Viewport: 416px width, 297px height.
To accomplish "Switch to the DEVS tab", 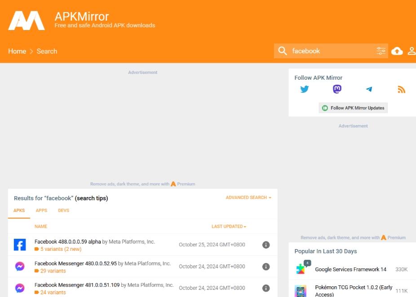I will 64,211.
